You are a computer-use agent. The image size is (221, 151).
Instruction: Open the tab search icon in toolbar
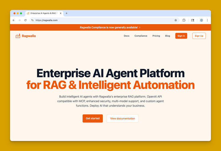click(193, 20)
